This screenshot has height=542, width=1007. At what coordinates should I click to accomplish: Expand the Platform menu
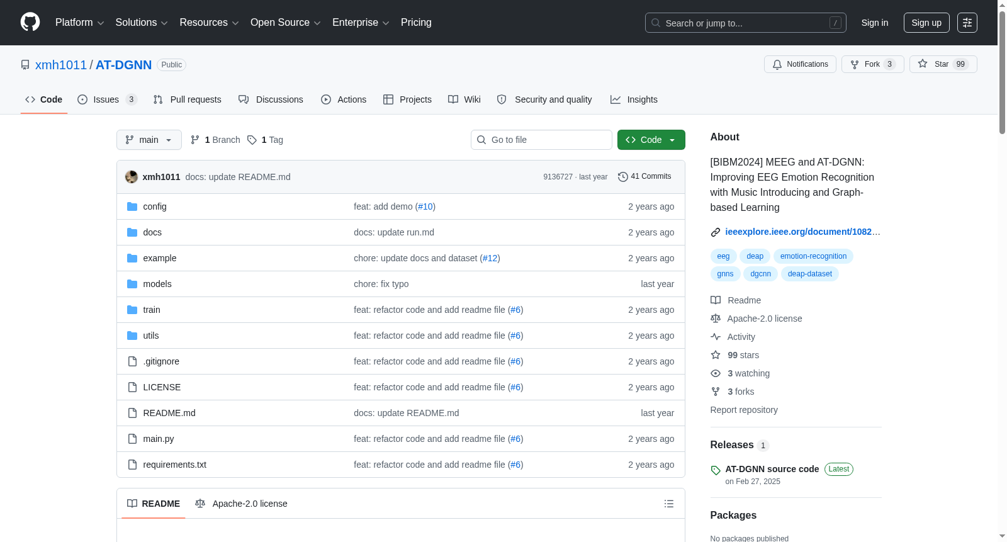click(x=79, y=23)
